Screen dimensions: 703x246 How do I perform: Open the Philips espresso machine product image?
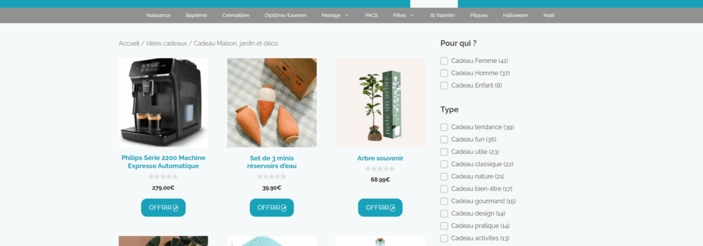coord(163,103)
